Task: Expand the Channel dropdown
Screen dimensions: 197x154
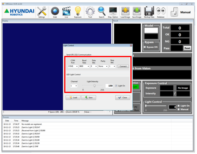Action: click(74, 86)
